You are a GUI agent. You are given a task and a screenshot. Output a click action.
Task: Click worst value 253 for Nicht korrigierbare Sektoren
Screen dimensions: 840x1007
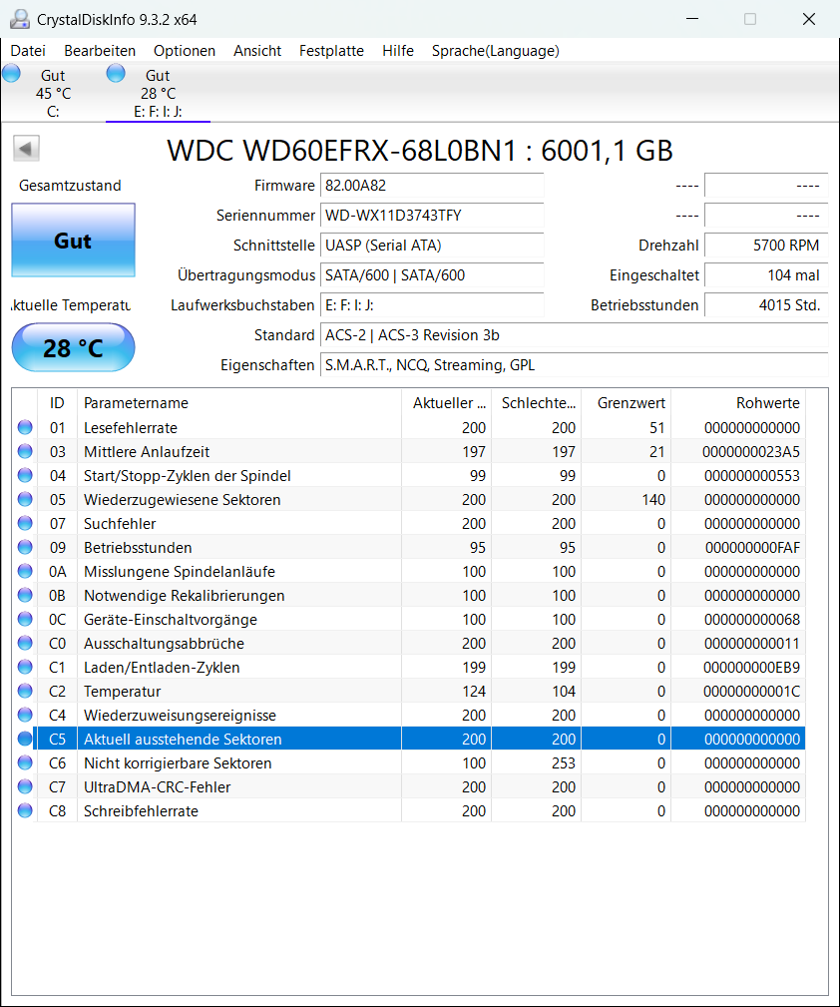(x=564, y=762)
